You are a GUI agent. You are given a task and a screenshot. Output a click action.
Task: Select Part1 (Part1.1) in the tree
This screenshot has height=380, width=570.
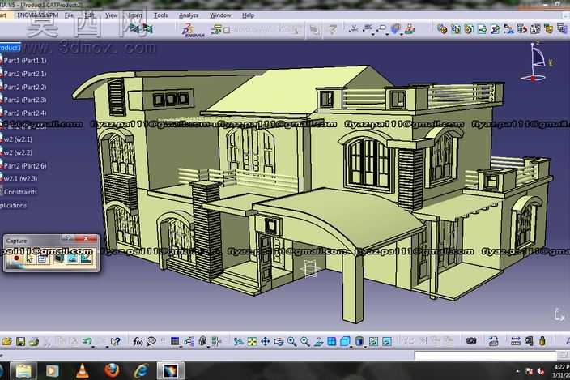click(25, 61)
